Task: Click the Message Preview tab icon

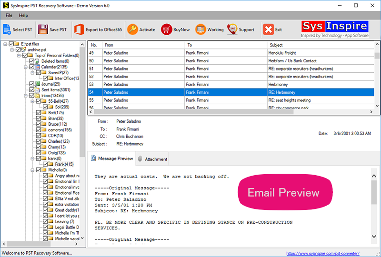Action: (x=93, y=158)
